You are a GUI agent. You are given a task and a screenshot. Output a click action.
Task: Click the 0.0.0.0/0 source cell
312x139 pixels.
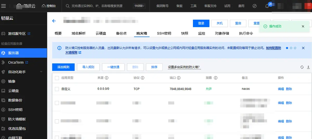tap(103, 89)
